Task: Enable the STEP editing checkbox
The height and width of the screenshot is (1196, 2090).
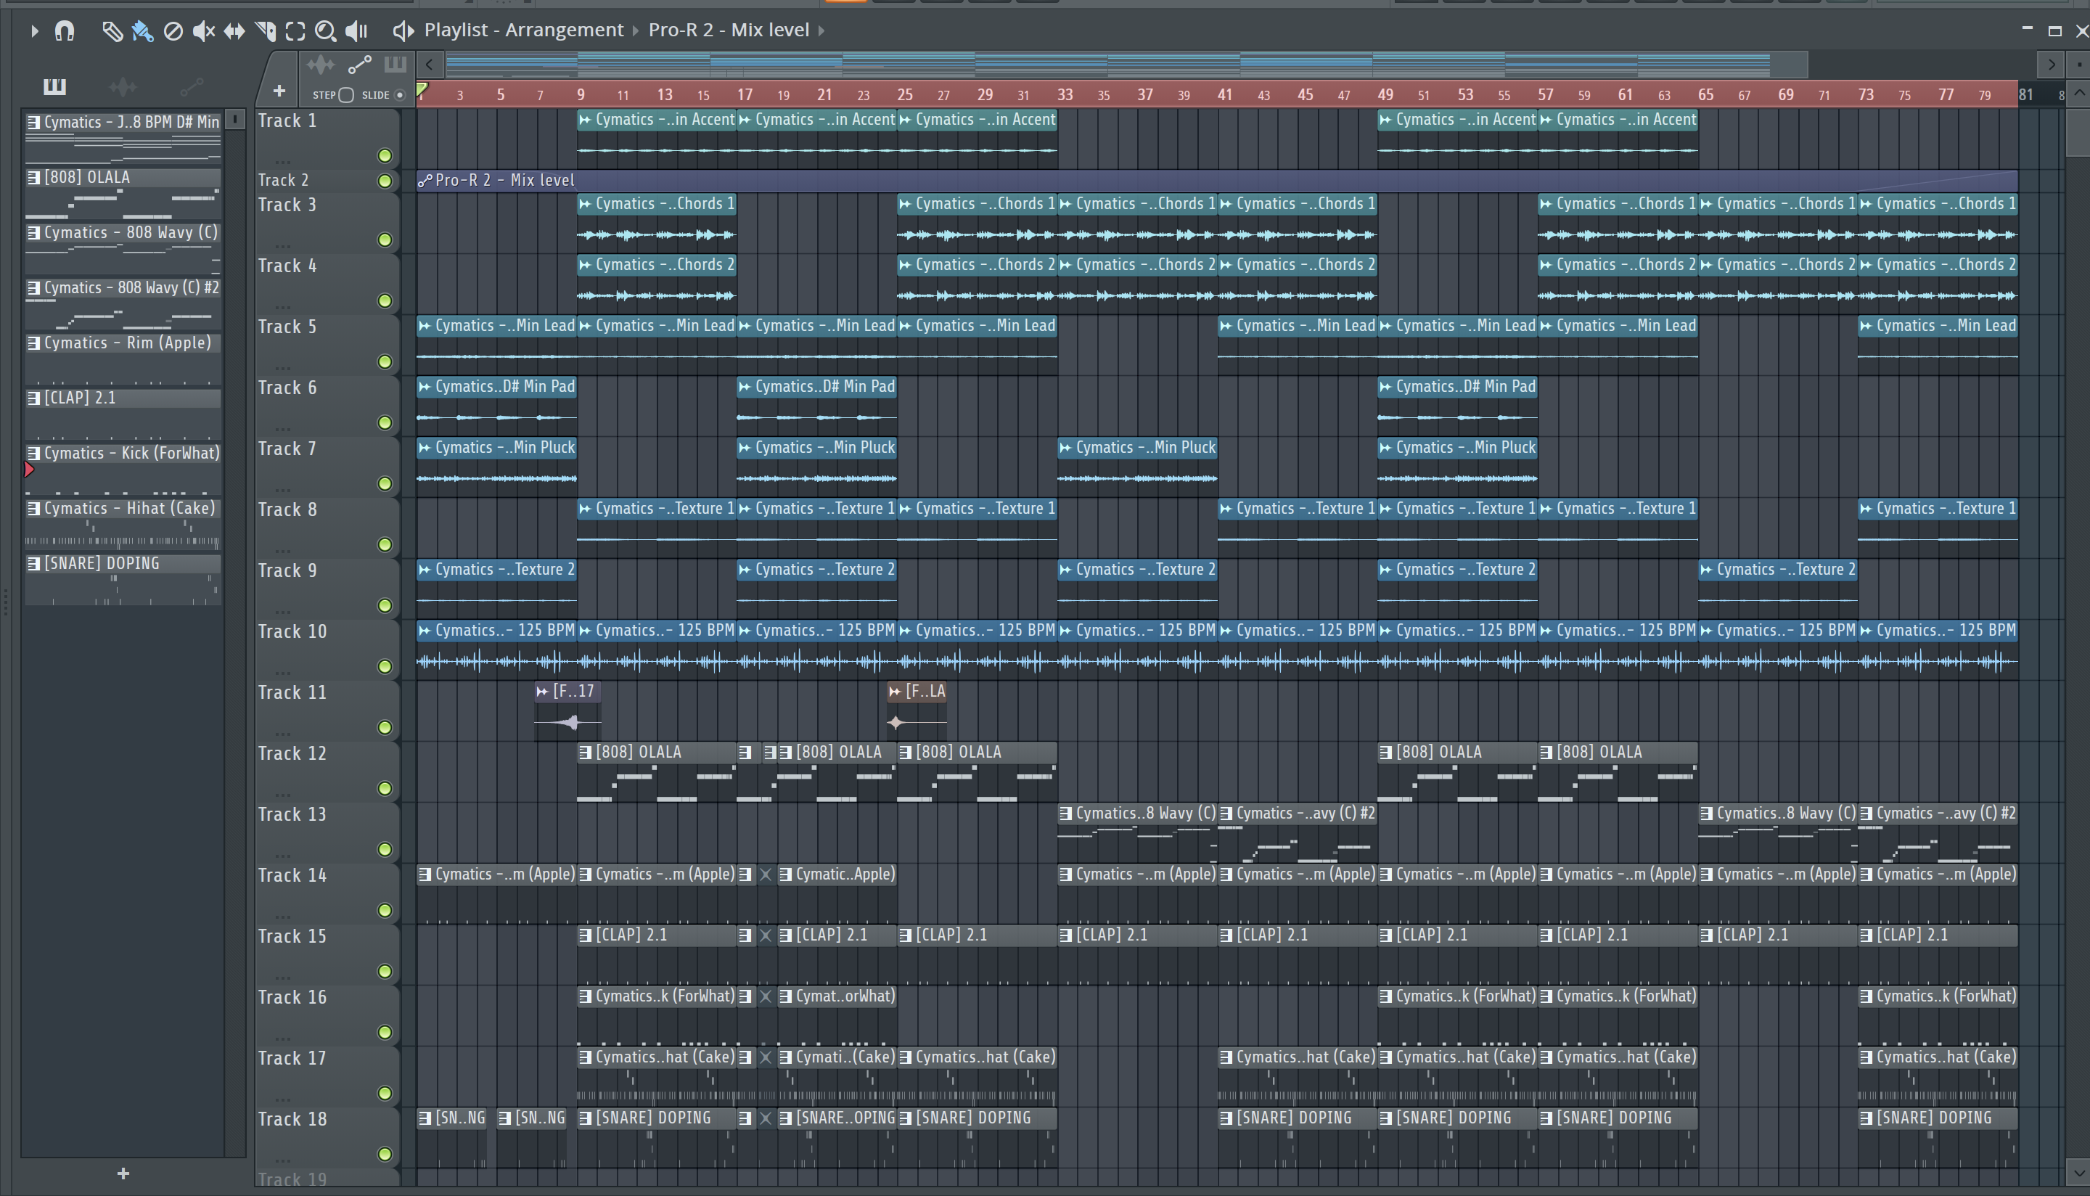Action: tap(347, 94)
